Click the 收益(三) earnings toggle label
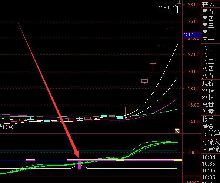 [211, 133]
